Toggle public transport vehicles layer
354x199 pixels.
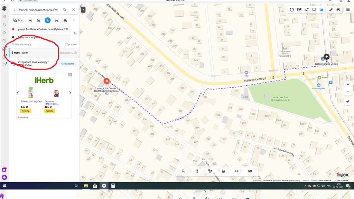pos(314,10)
